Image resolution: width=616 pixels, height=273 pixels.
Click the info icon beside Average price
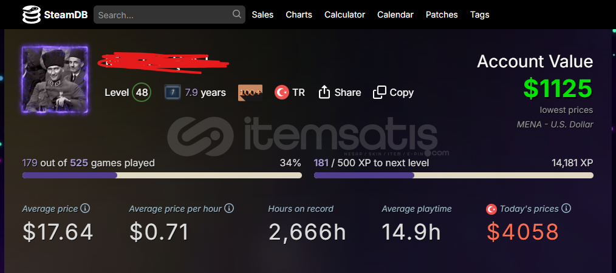pyautogui.click(x=85, y=208)
